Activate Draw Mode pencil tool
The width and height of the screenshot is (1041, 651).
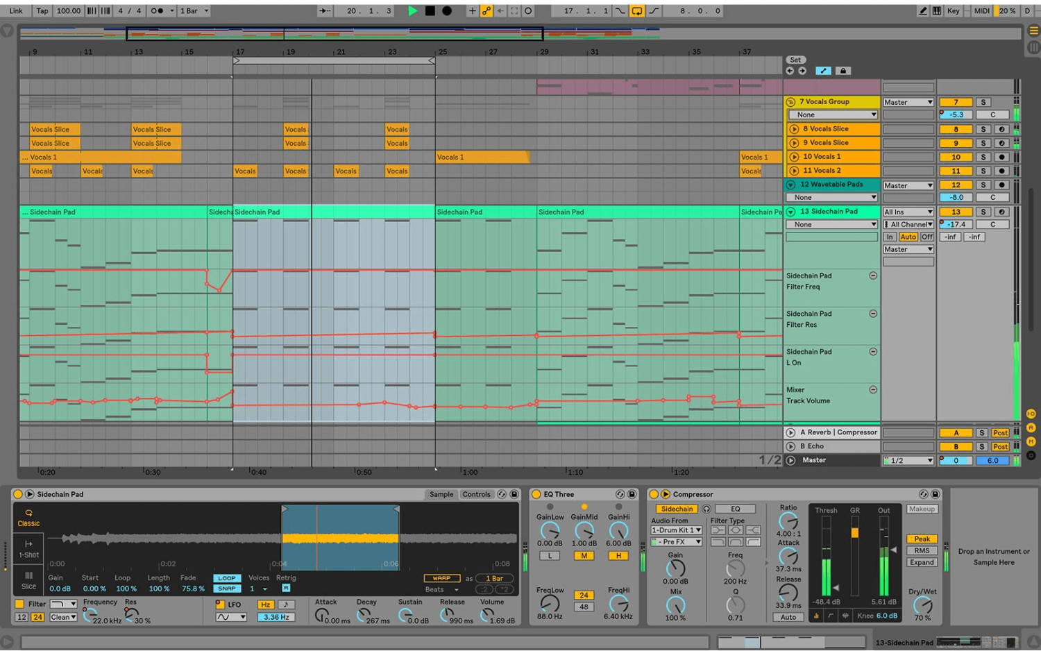[922, 10]
